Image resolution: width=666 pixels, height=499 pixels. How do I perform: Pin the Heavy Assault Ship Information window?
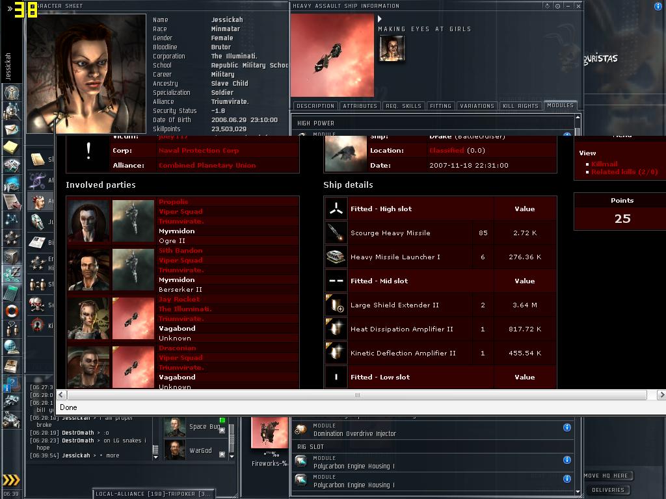click(557, 6)
